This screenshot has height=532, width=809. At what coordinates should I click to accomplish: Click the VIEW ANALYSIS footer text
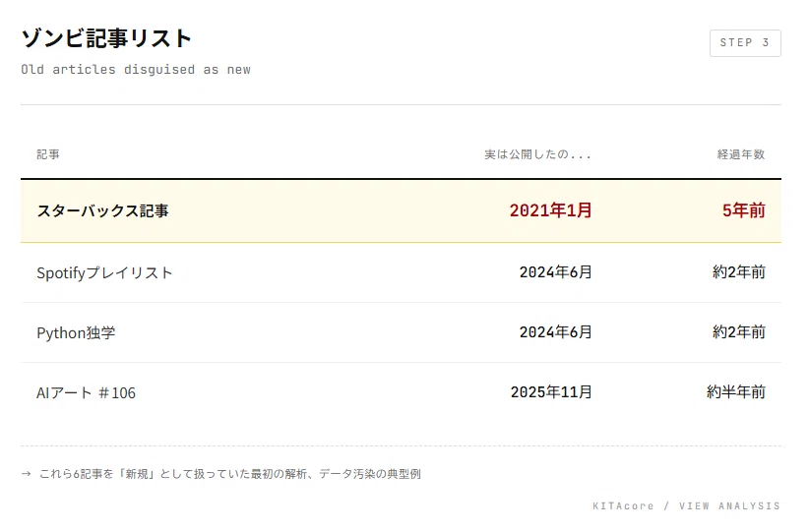pyautogui.click(x=729, y=506)
